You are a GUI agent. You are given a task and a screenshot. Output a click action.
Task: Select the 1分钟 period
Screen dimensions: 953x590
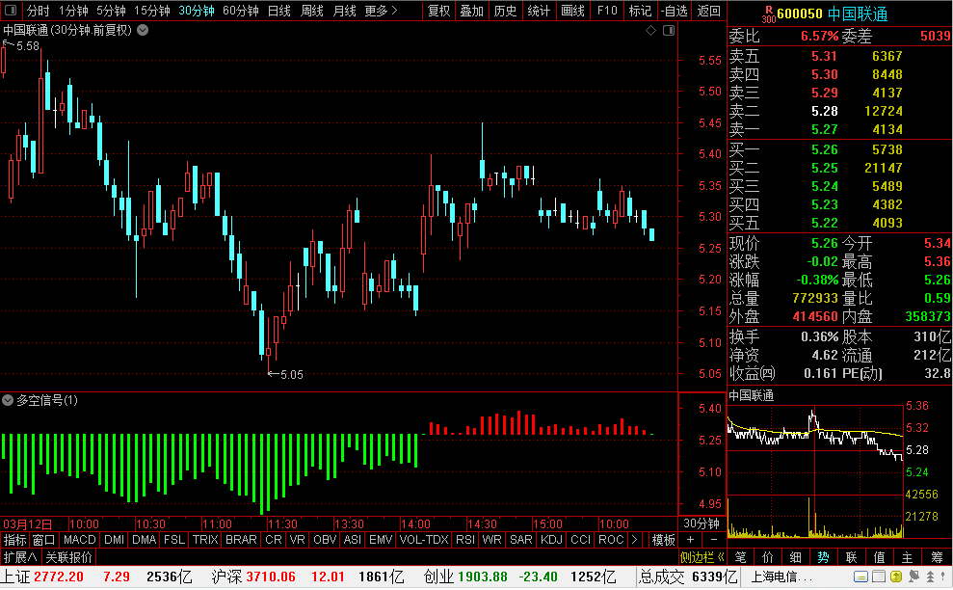(73, 11)
